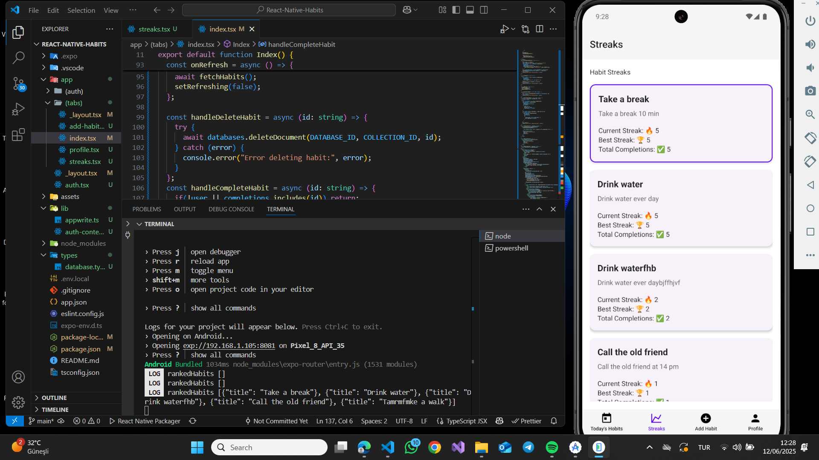Switch to PROBLEMS panel tab
Screen dimensions: 819x460
(x=147, y=209)
